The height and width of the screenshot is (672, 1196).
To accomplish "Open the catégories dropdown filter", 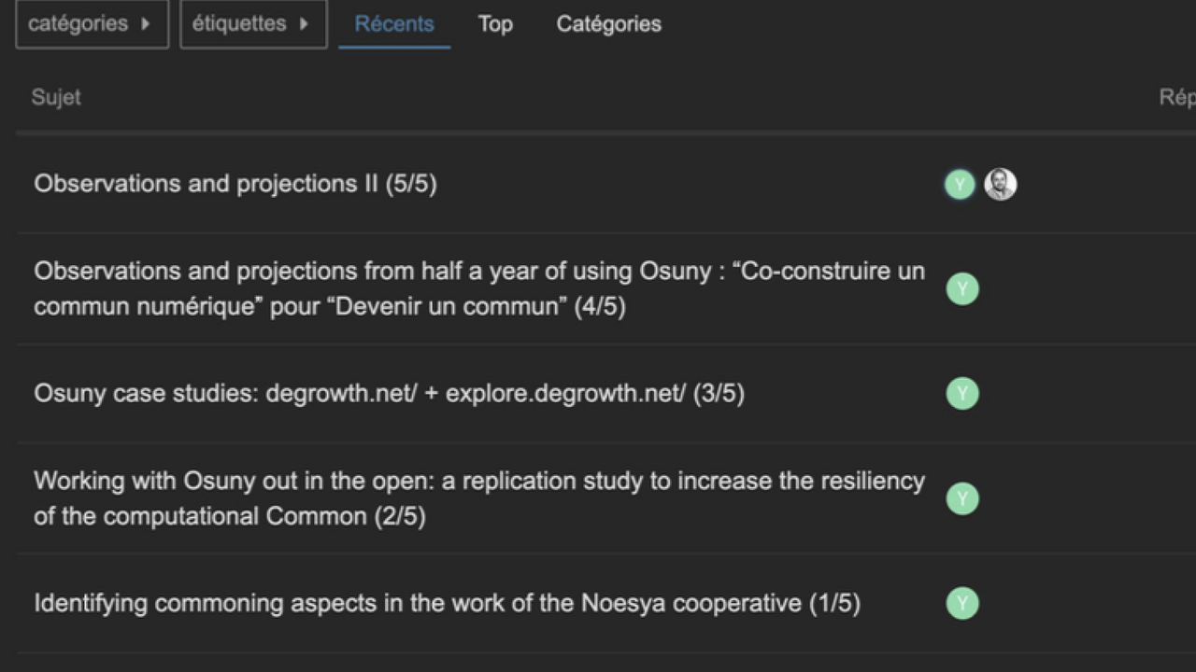I will coord(91,24).
